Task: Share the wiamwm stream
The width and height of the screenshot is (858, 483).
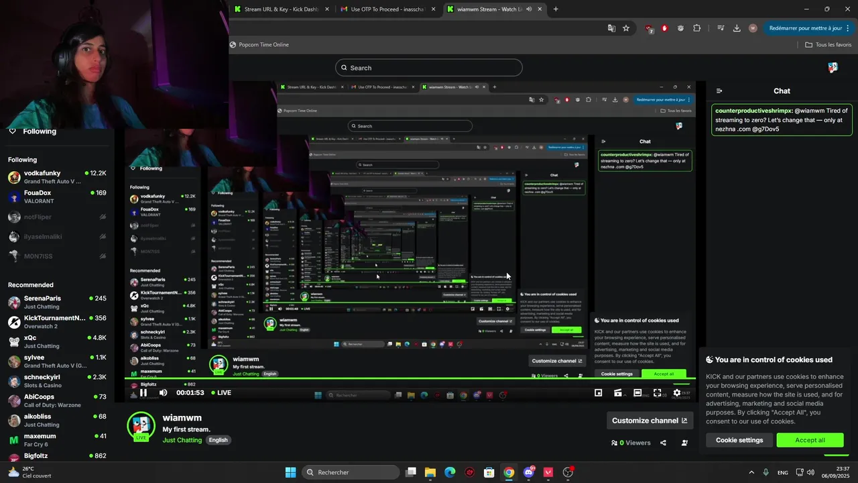Action: click(663, 443)
